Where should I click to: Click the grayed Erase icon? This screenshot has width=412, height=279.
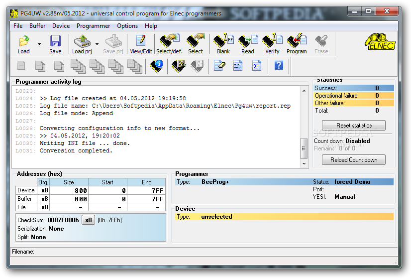click(321, 44)
